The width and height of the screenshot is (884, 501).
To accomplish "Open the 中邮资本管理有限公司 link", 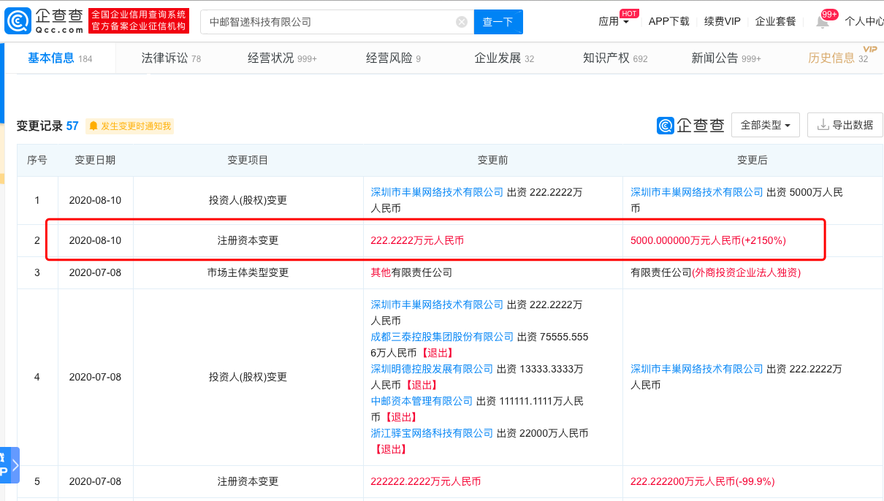I will pyautogui.click(x=422, y=401).
